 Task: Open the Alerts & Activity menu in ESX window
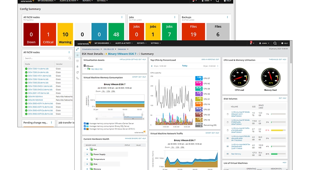click(x=124, y=43)
